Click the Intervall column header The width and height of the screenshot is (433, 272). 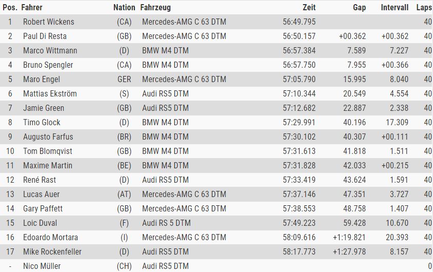395,8
